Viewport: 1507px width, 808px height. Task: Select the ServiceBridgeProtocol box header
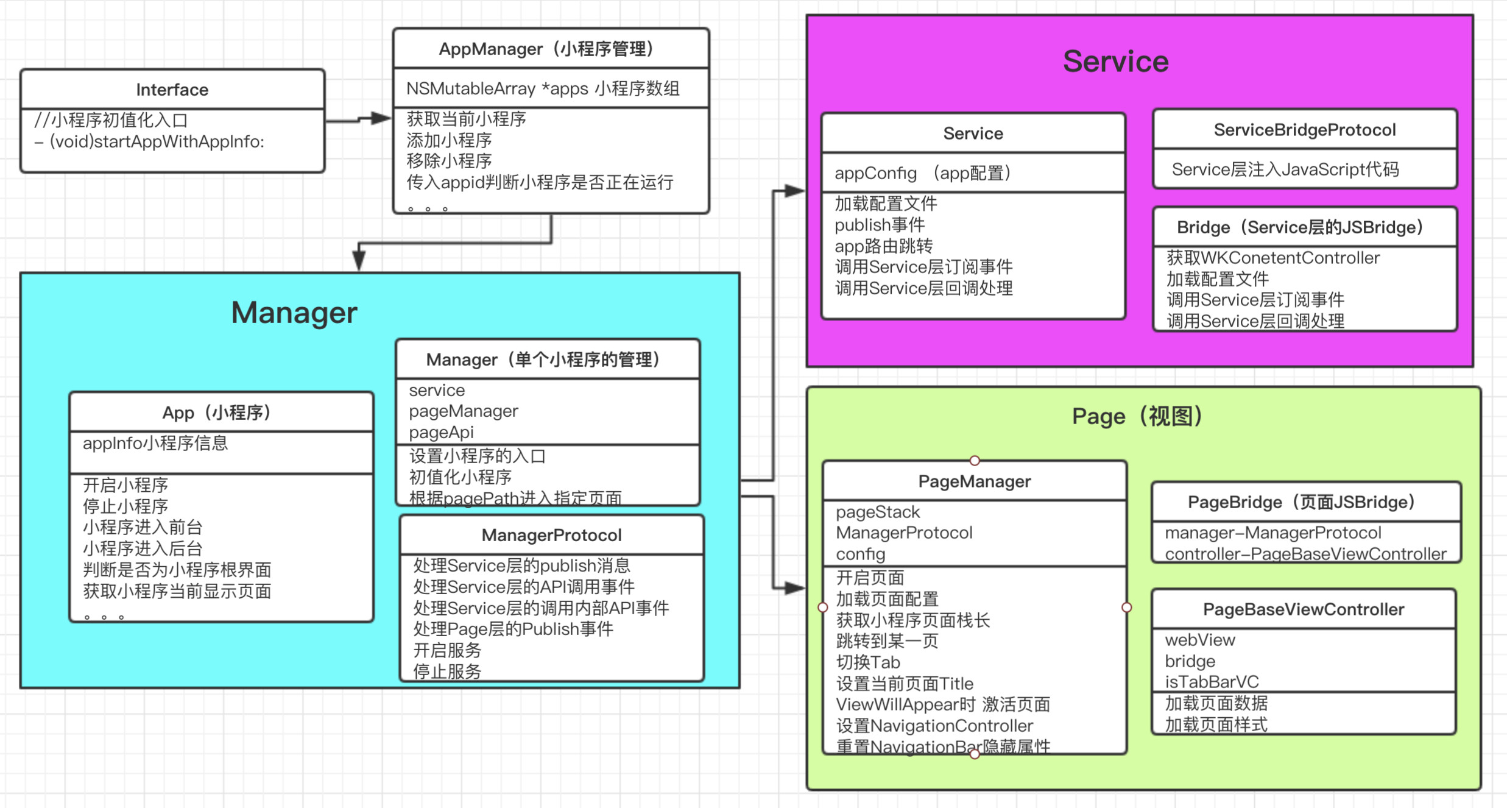pos(1305,130)
